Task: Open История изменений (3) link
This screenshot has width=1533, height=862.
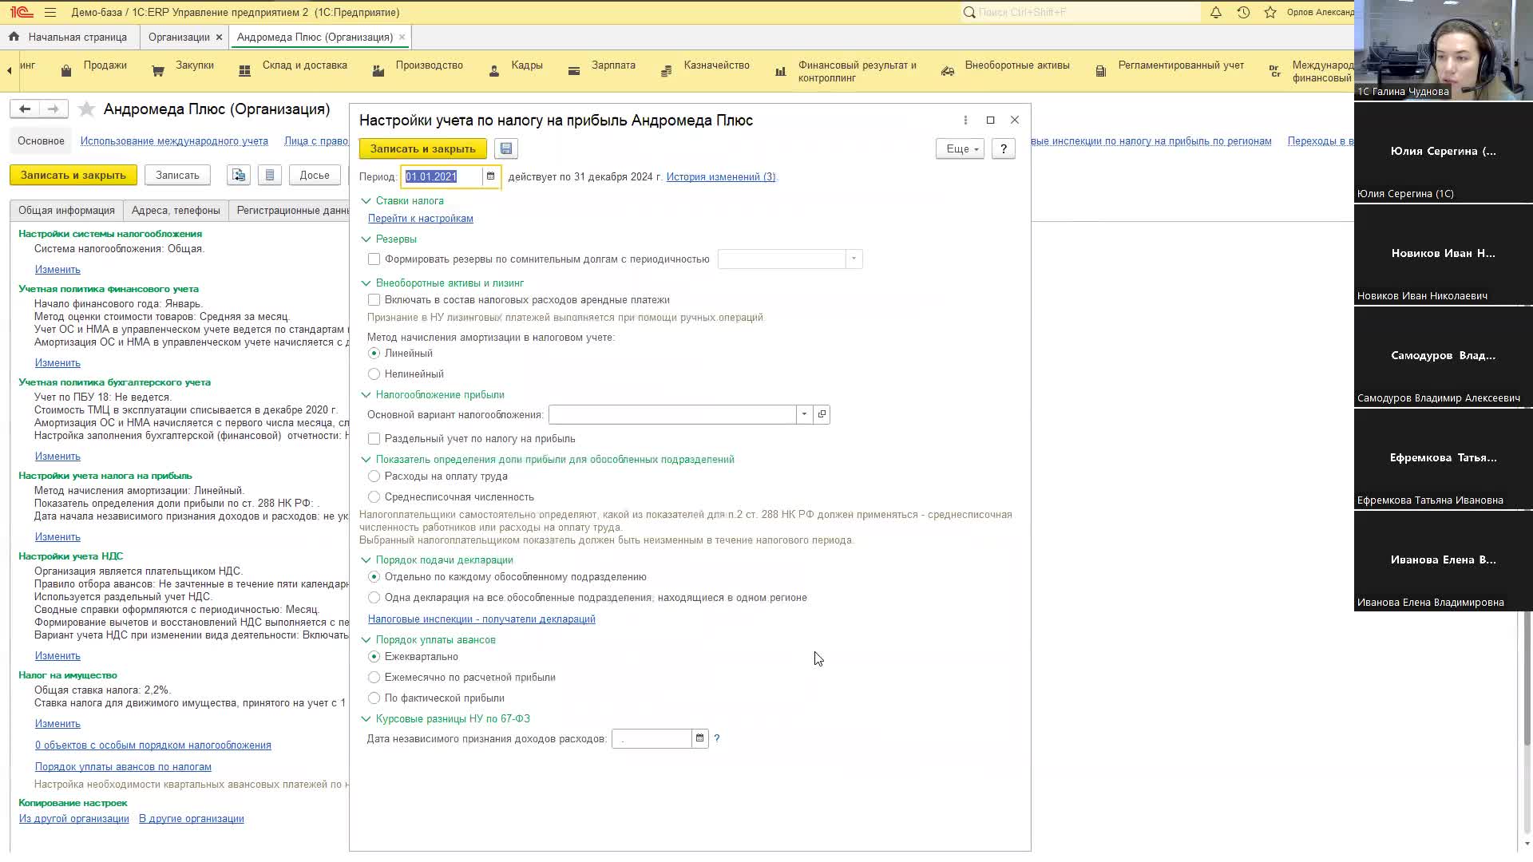Action: click(x=721, y=177)
